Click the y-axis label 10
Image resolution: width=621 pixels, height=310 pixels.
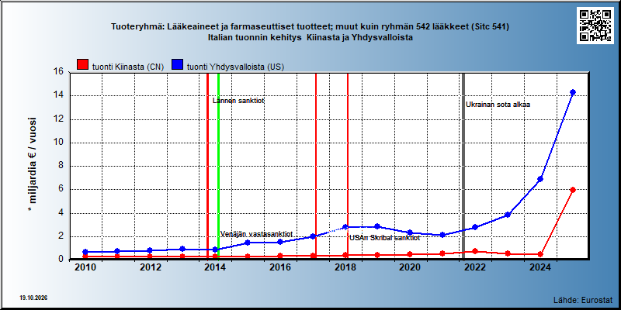click(59, 143)
